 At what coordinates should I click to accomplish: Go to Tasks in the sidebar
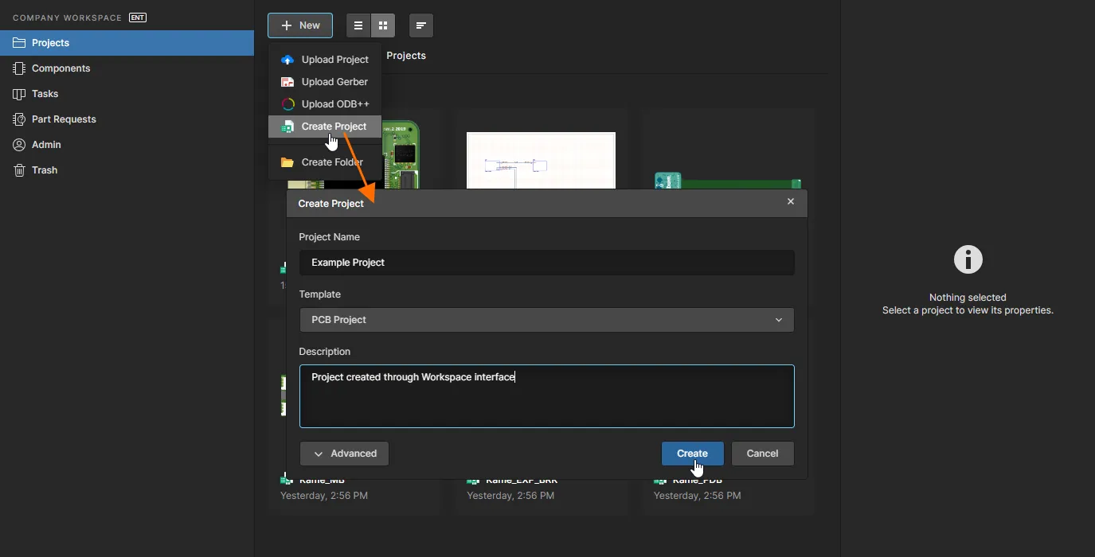[x=127, y=94]
